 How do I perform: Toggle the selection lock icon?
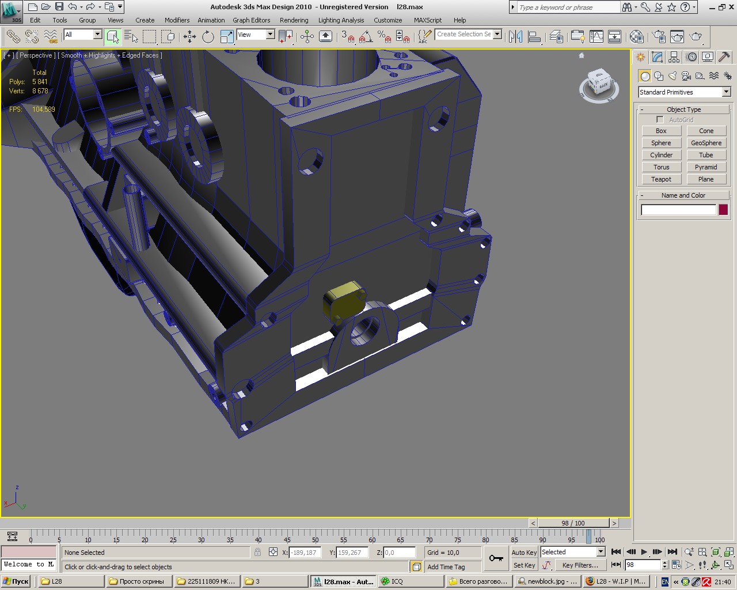pyautogui.click(x=257, y=552)
